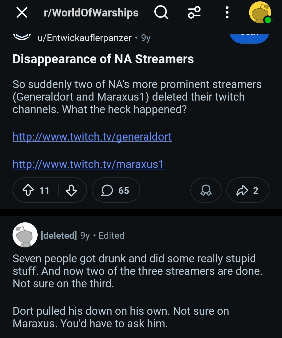
Task: Open the 65 comments button
Action: (x=116, y=190)
